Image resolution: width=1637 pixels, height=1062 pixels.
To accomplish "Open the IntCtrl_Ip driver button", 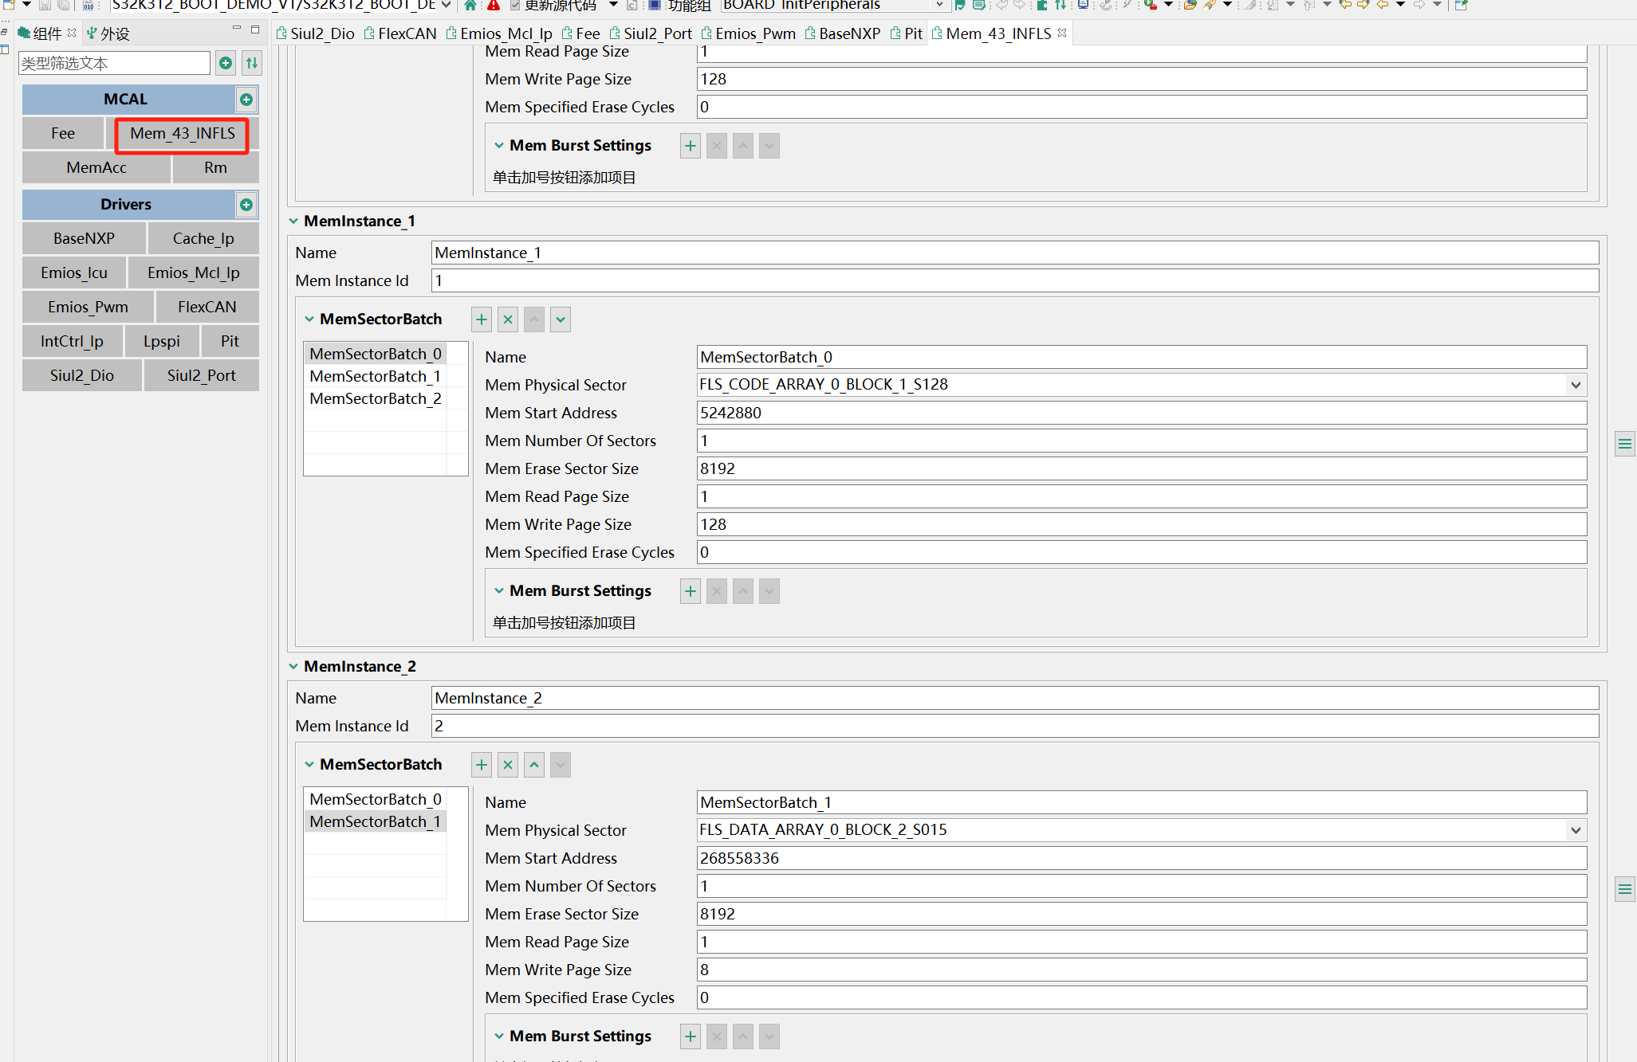I will pyautogui.click(x=73, y=342).
